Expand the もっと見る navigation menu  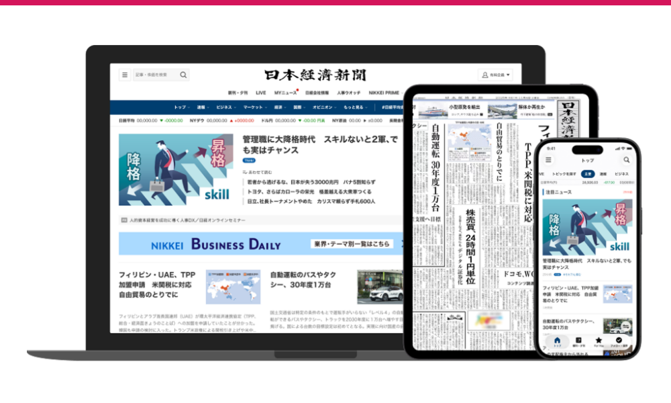tap(355, 107)
